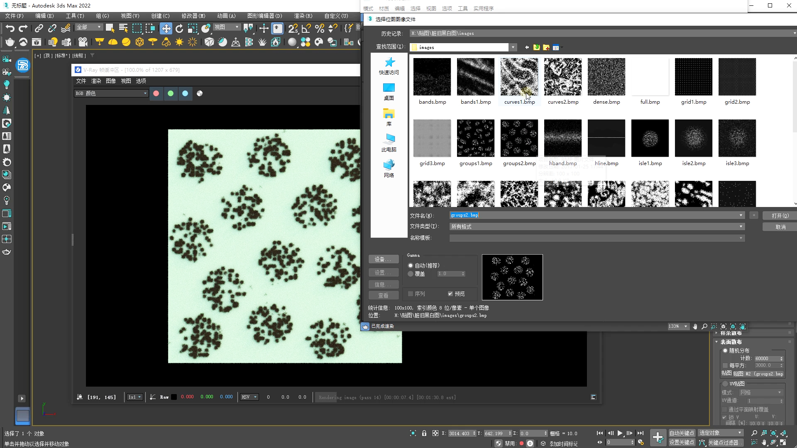
Task: Click the Play Animation button
Action: (620, 433)
